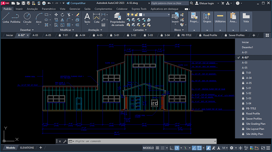Click the Inserir block icon
The image size is (272, 152).
pyautogui.click(x=175, y=18)
